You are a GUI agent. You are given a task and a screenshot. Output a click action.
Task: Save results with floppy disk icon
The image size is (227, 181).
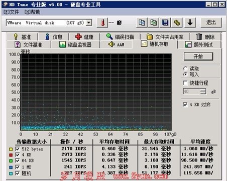tap(165, 22)
